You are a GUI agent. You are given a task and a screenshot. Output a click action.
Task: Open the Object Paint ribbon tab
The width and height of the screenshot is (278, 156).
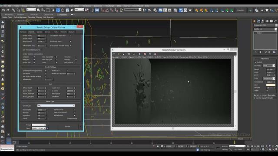(x=48, y=15)
